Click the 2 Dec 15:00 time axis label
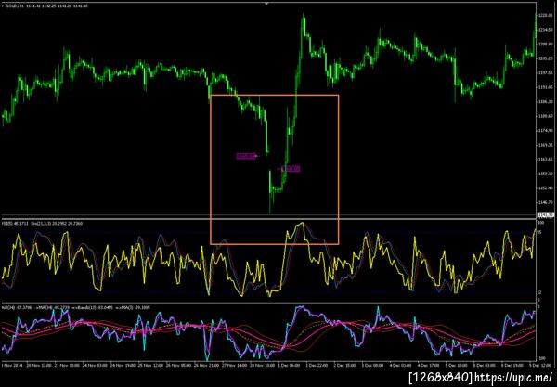Image resolution: width=557 pixels, height=387 pixels. coord(345,365)
